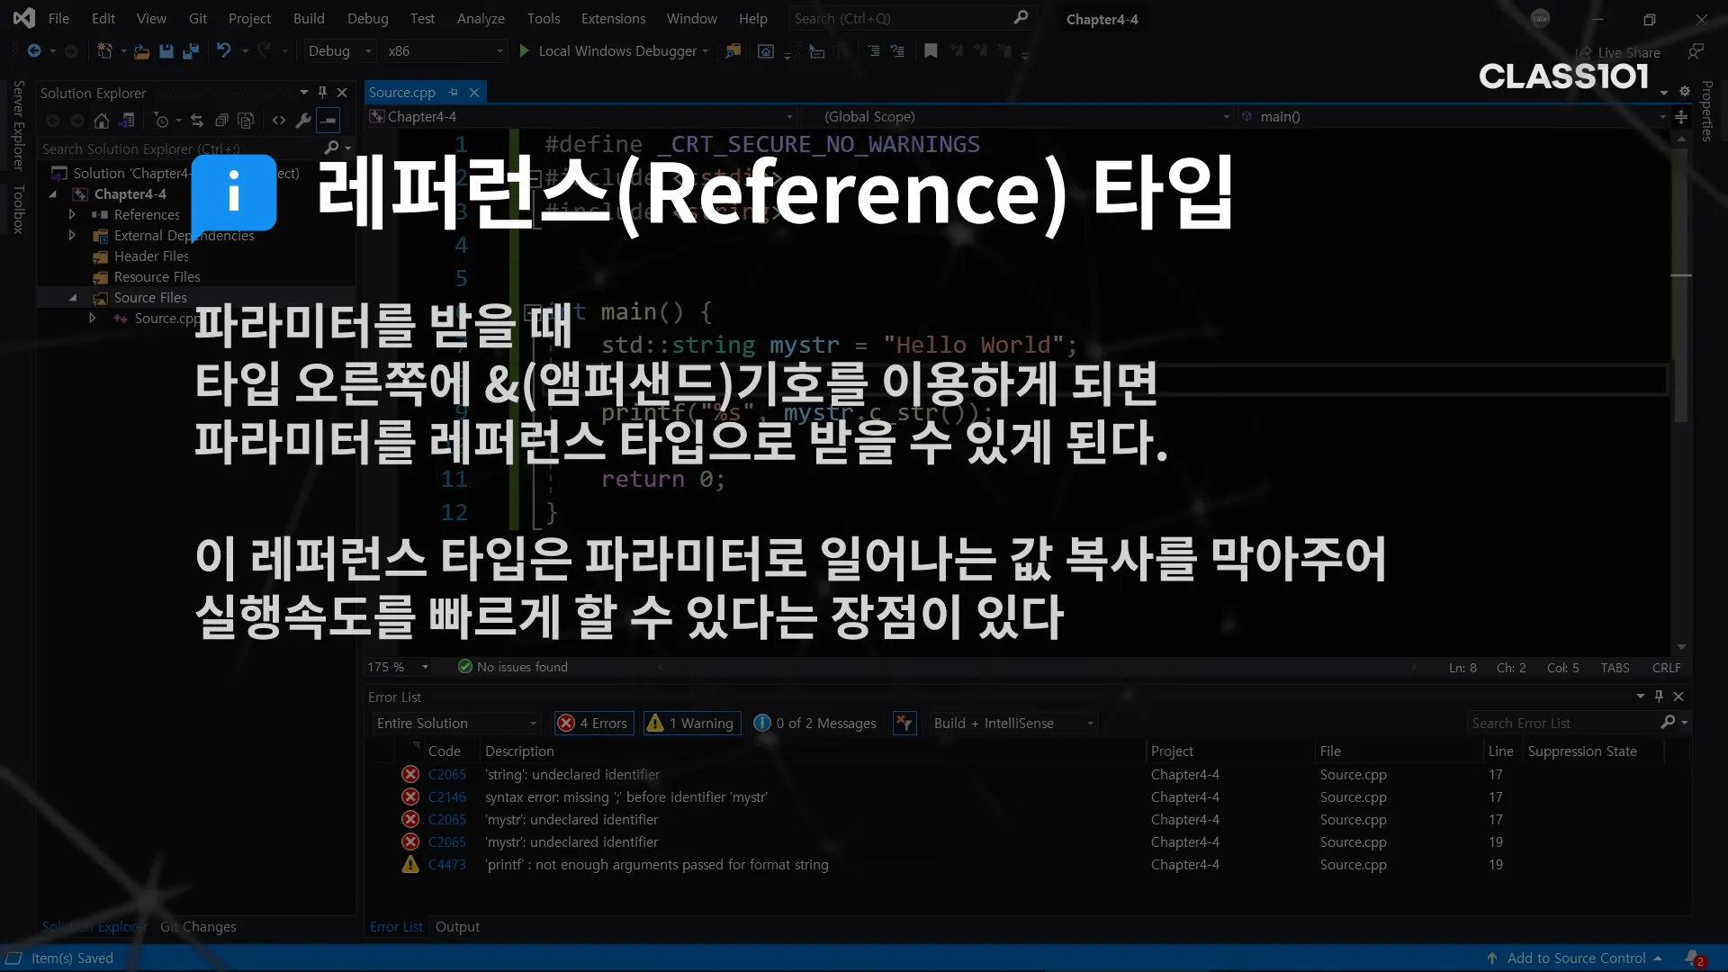The height and width of the screenshot is (972, 1728).
Task: Click Solution Explorer Home icon
Action: [102, 121]
